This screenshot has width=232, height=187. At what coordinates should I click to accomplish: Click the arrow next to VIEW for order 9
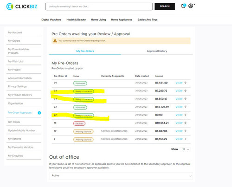pos(185,139)
